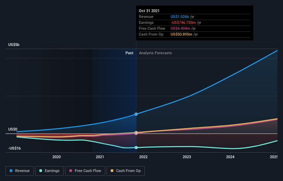Toggle the Revenue legend button
The width and height of the screenshot is (283, 181).
[20, 171]
